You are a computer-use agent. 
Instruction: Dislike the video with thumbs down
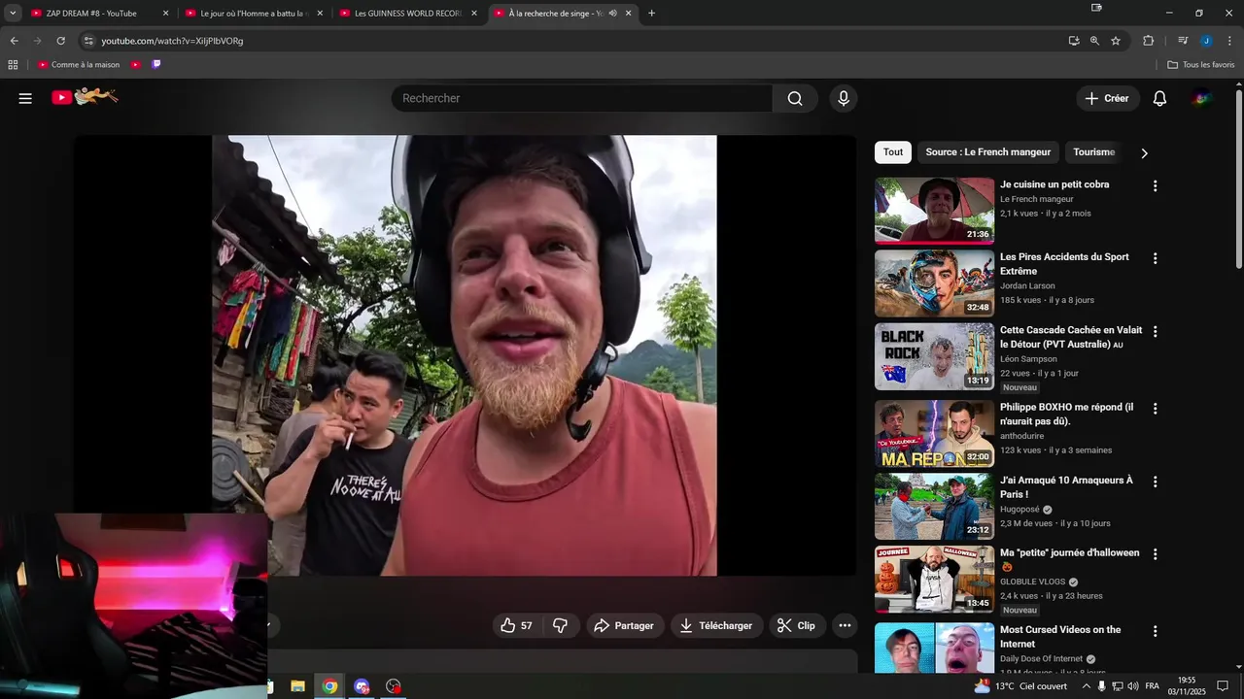560,626
